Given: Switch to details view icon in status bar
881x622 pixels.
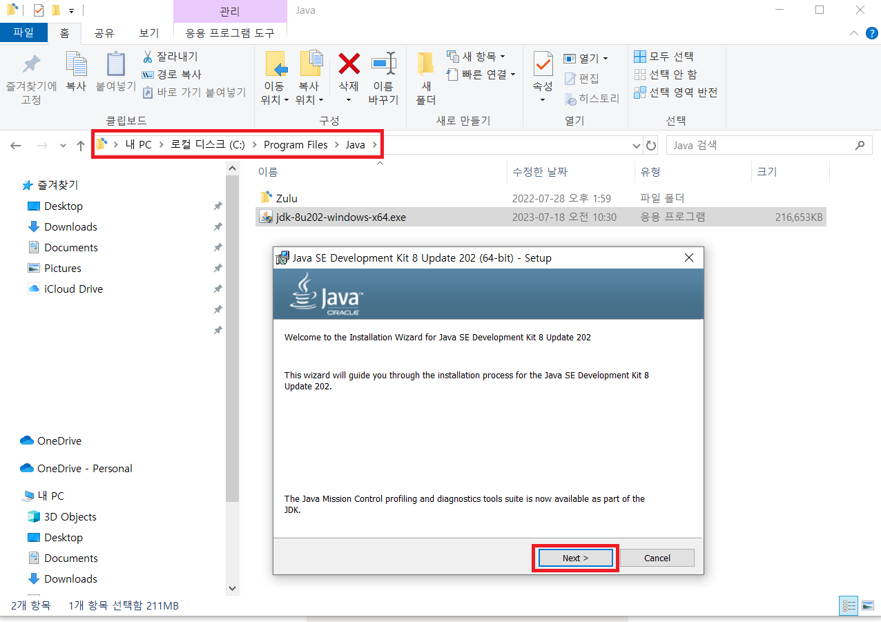Looking at the screenshot, I should pyautogui.click(x=849, y=605).
